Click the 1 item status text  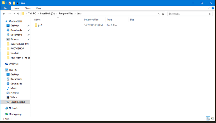point(6,119)
